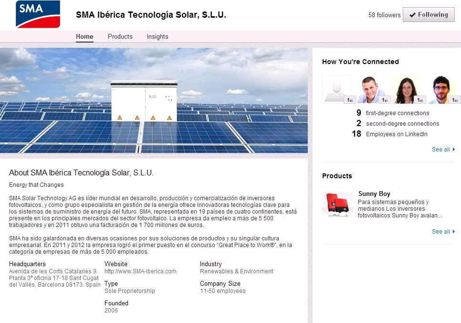Image resolution: width=461 pixels, height=323 pixels.
Task: Expand "See all" under Products
Action: point(441,231)
